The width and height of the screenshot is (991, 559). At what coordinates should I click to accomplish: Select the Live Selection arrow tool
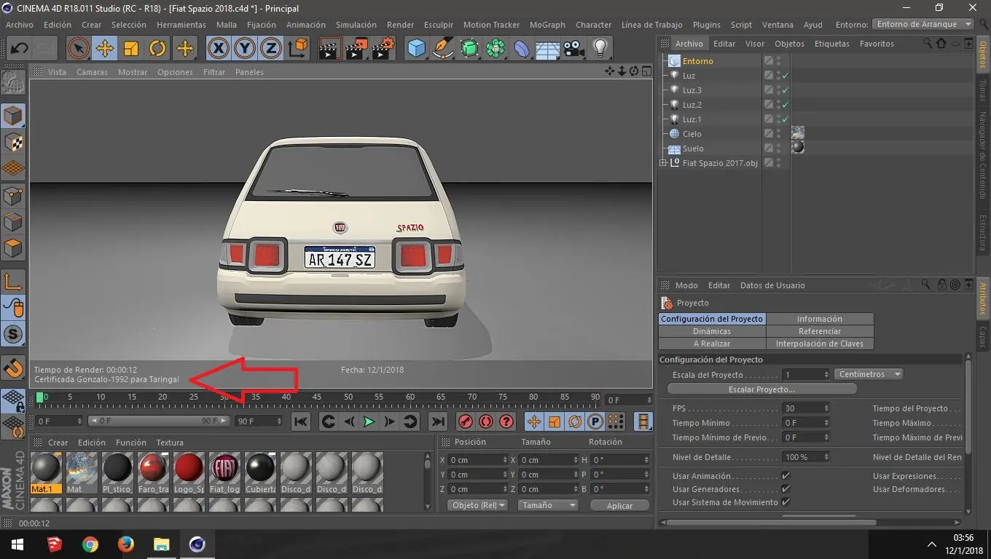(79, 49)
